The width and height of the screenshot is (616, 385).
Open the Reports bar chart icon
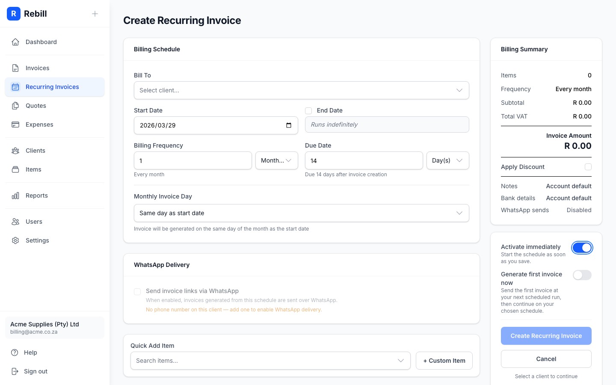click(x=15, y=195)
